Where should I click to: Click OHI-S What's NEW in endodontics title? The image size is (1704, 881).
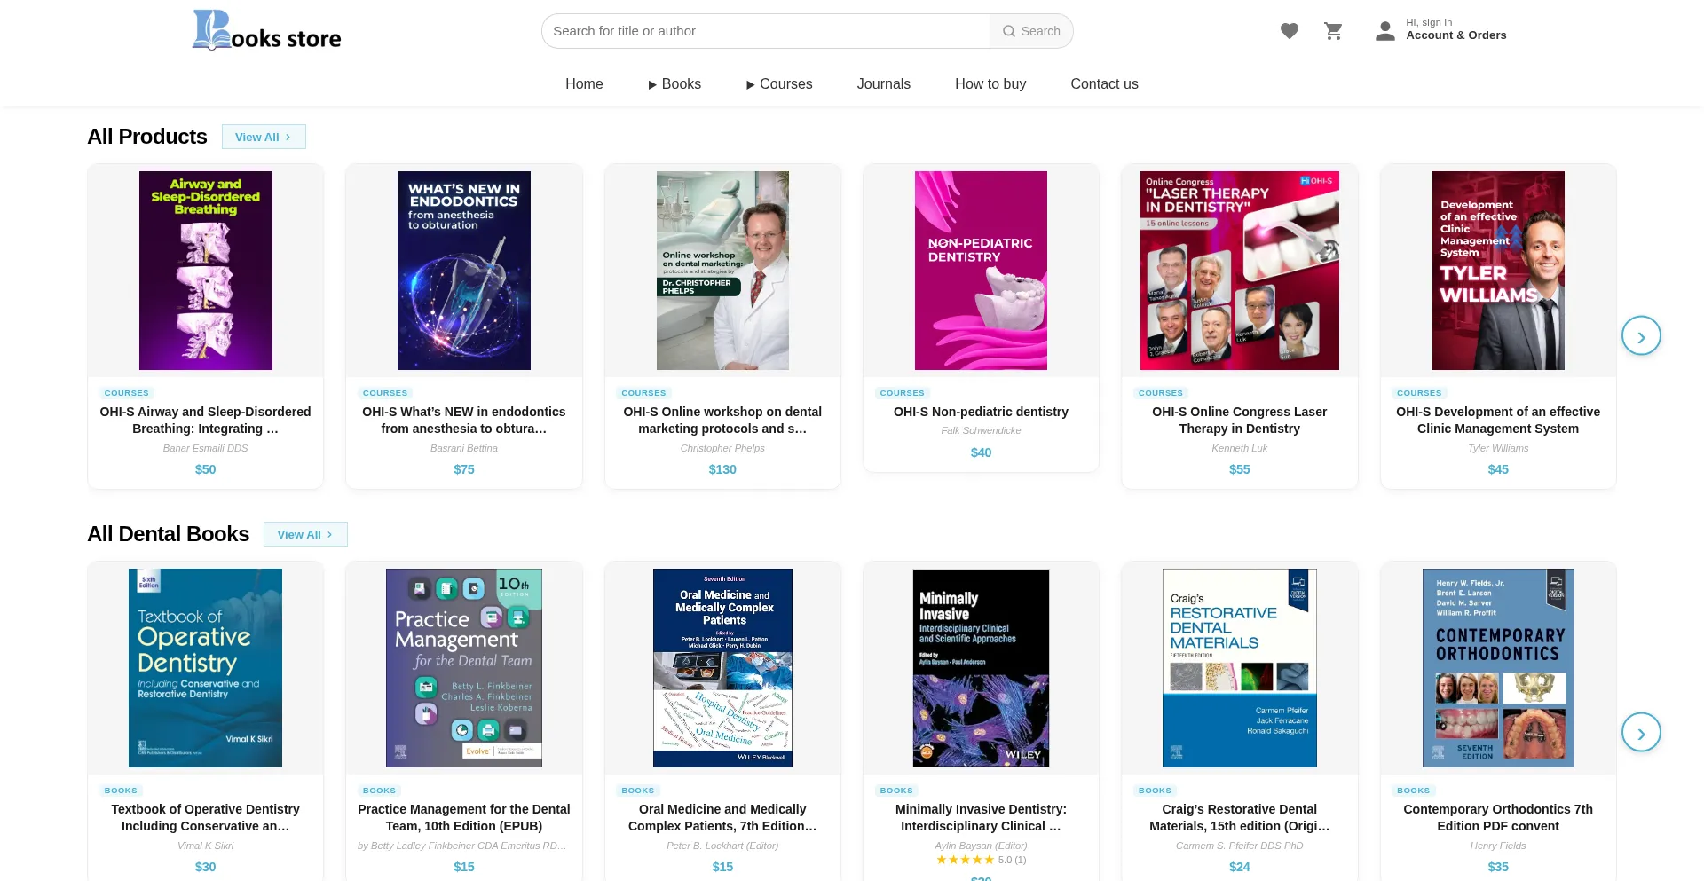(x=464, y=420)
